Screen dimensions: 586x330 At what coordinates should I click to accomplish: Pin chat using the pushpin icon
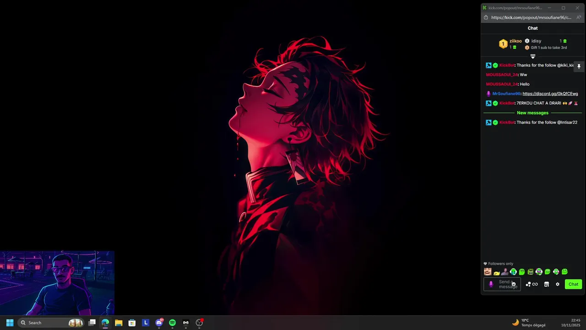579,66
